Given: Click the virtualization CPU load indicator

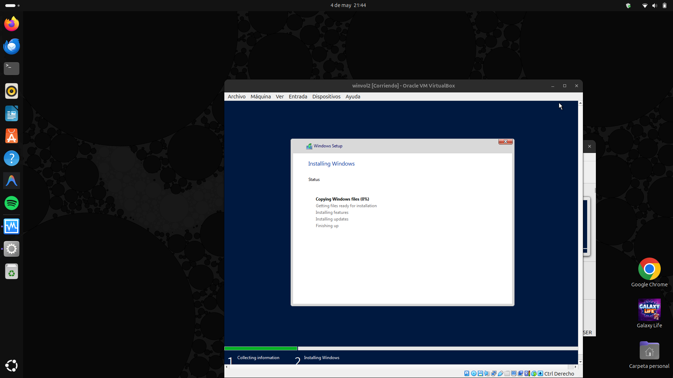Looking at the screenshot, I should point(527,373).
